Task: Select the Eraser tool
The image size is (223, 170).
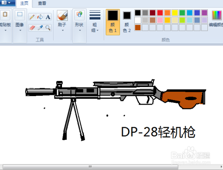Action: click(32, 28)
